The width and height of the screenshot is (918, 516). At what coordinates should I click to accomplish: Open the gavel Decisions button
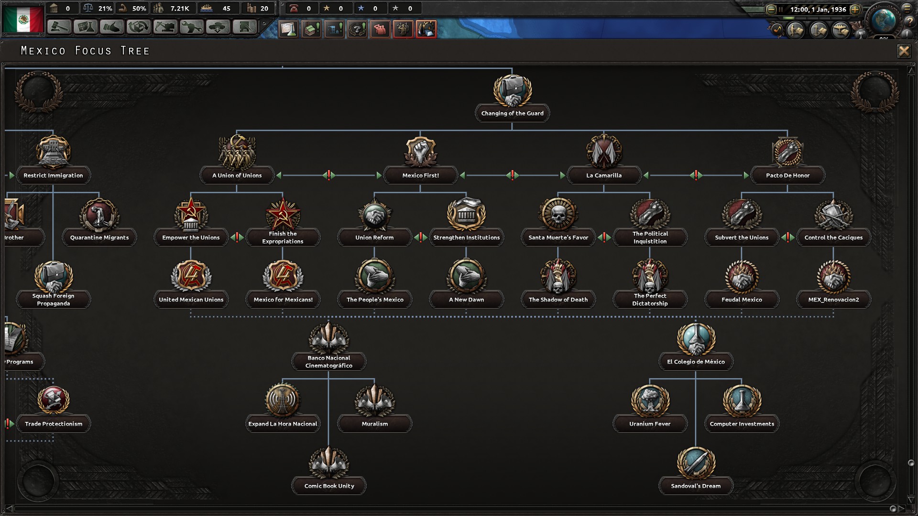tap(59, 27)
